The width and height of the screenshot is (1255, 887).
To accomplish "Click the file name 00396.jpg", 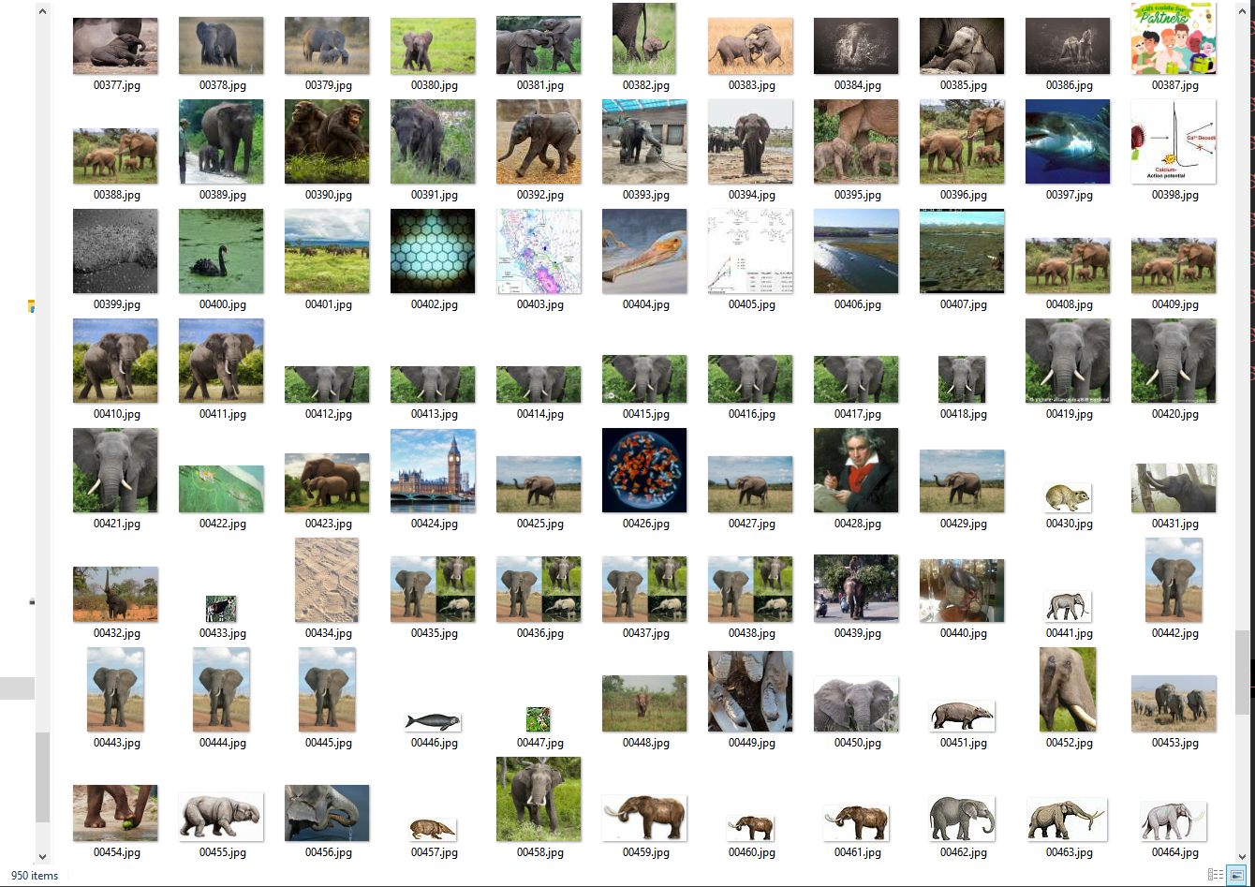I will 964,195.
